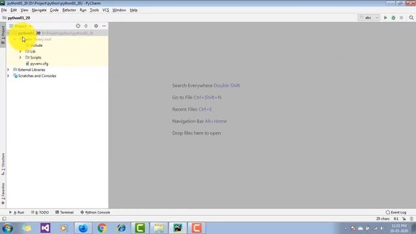The width and height of the screenshot is (416, 234).
Task: Select the python01_20 project root row
Action: (57, 33)
